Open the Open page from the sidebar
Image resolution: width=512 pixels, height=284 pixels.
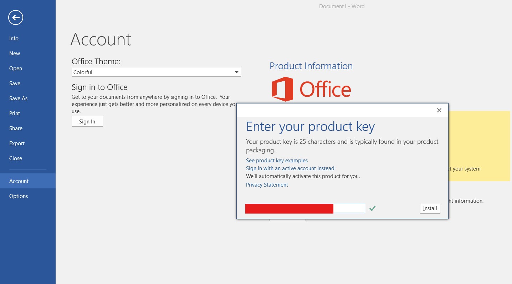(15, 68)
